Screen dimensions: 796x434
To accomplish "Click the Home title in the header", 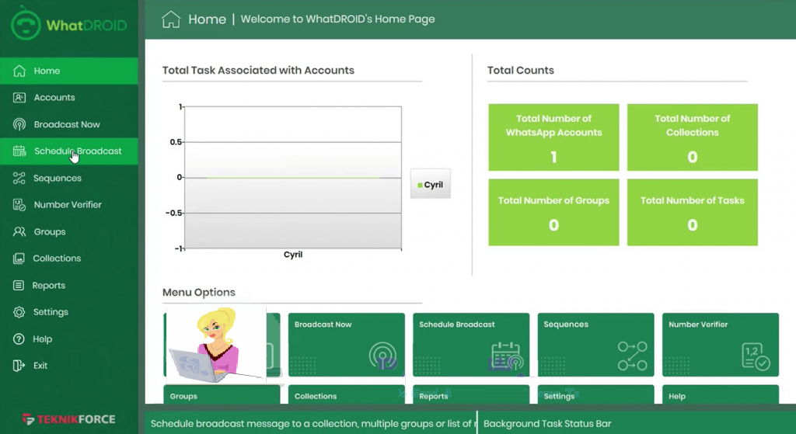I will (x=207, y=19).
